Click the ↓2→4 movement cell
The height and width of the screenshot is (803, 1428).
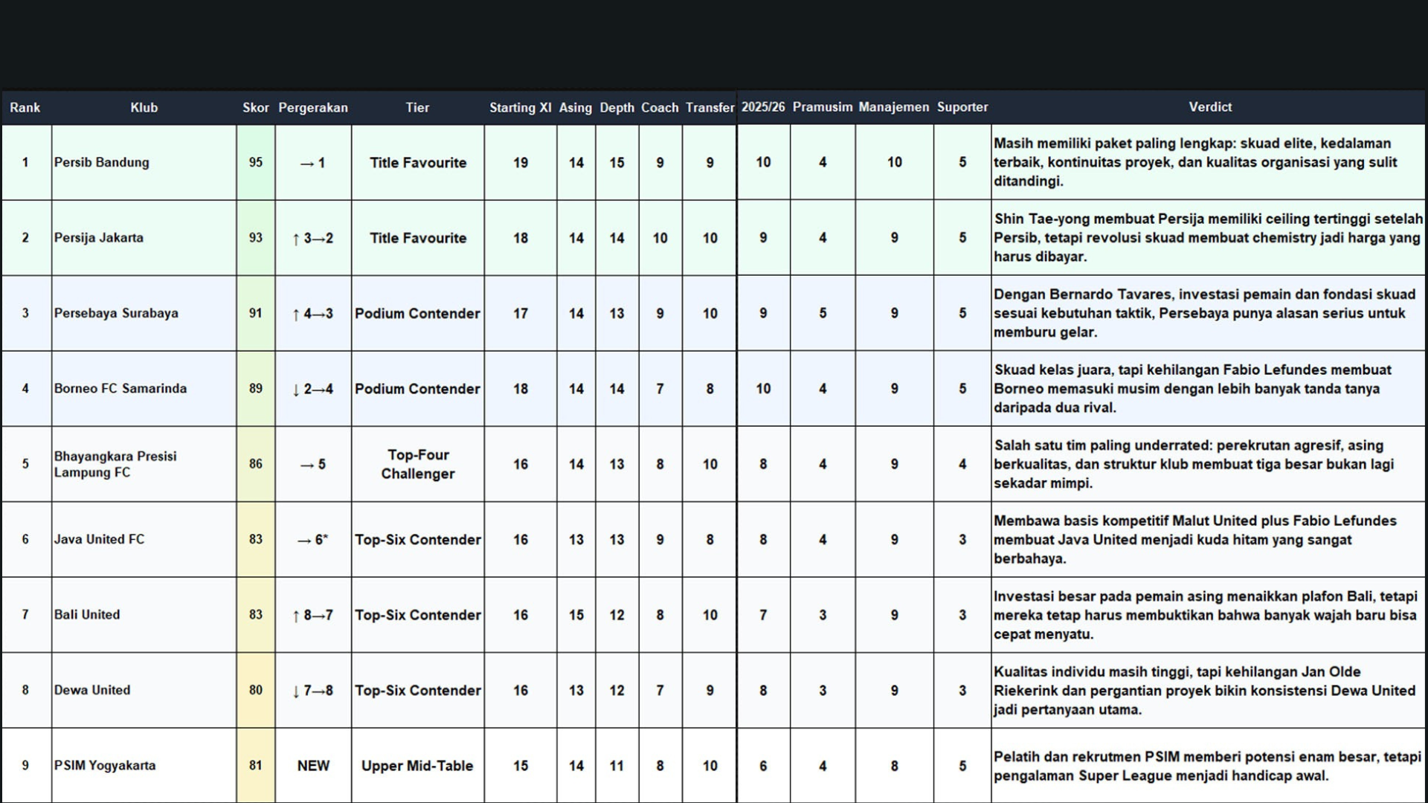[313, 388]
